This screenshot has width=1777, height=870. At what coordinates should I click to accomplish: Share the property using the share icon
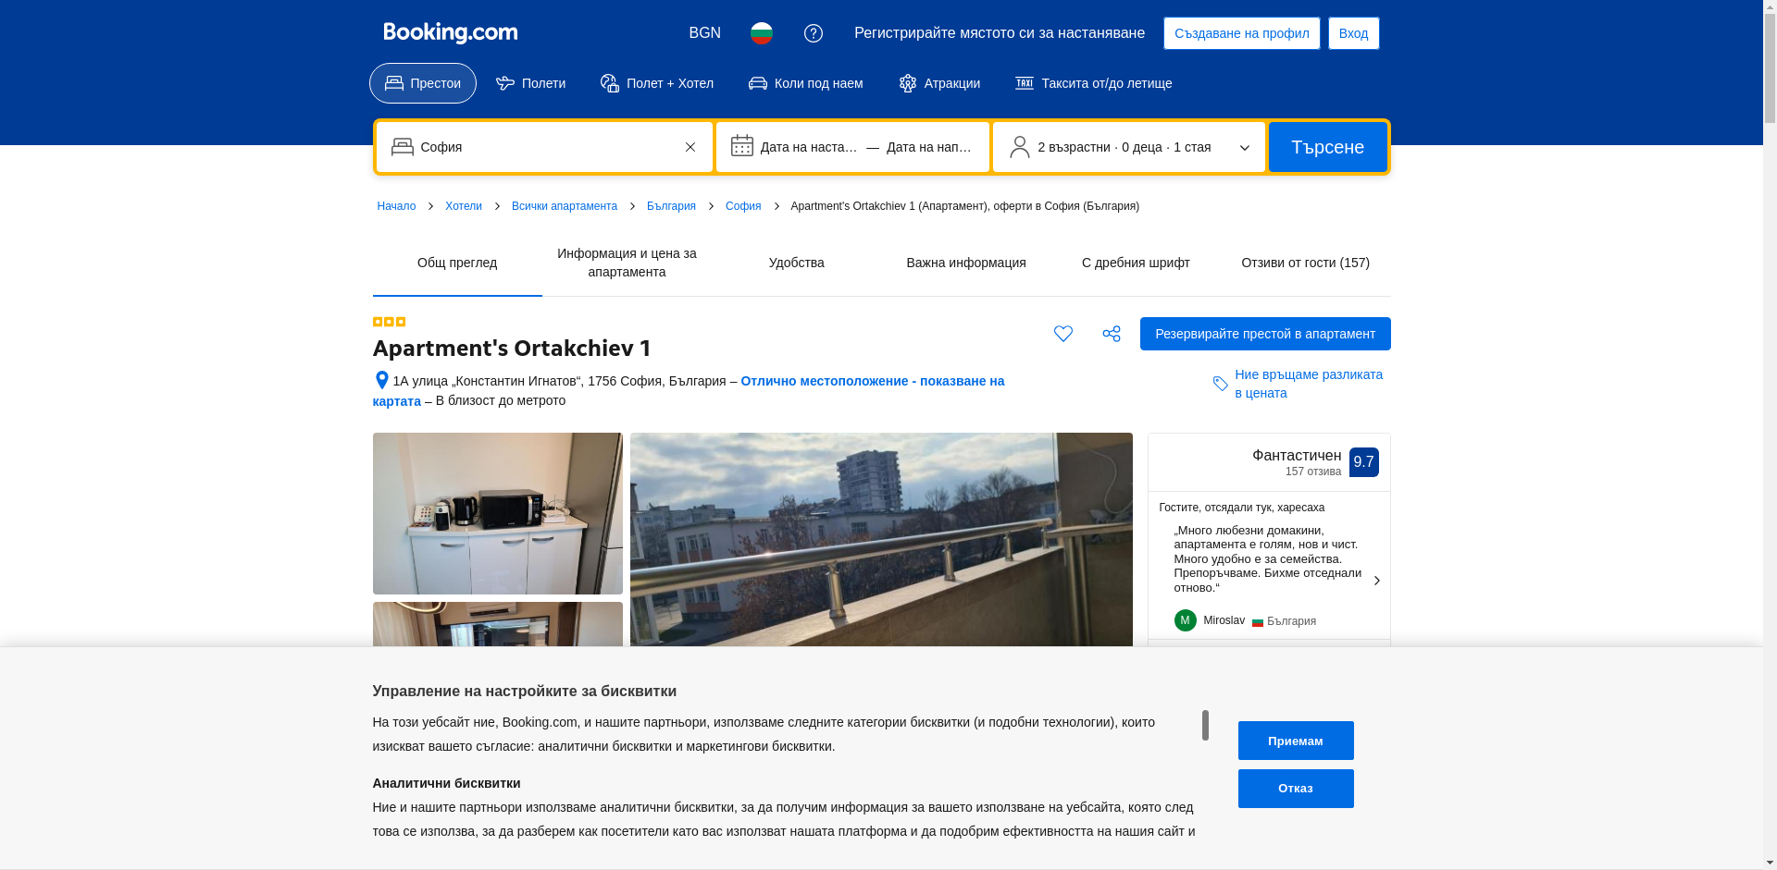(x=1111, y=334)
